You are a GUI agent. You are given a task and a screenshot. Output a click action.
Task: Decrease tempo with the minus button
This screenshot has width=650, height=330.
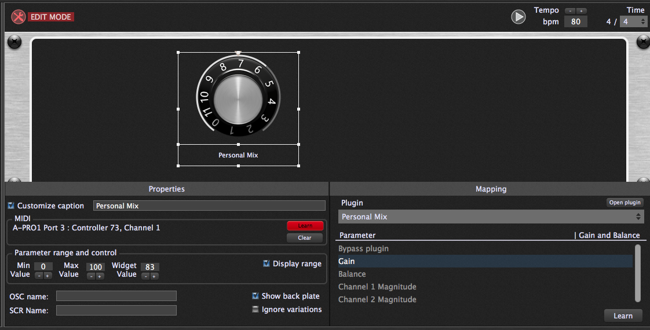[x=571, y=11]
